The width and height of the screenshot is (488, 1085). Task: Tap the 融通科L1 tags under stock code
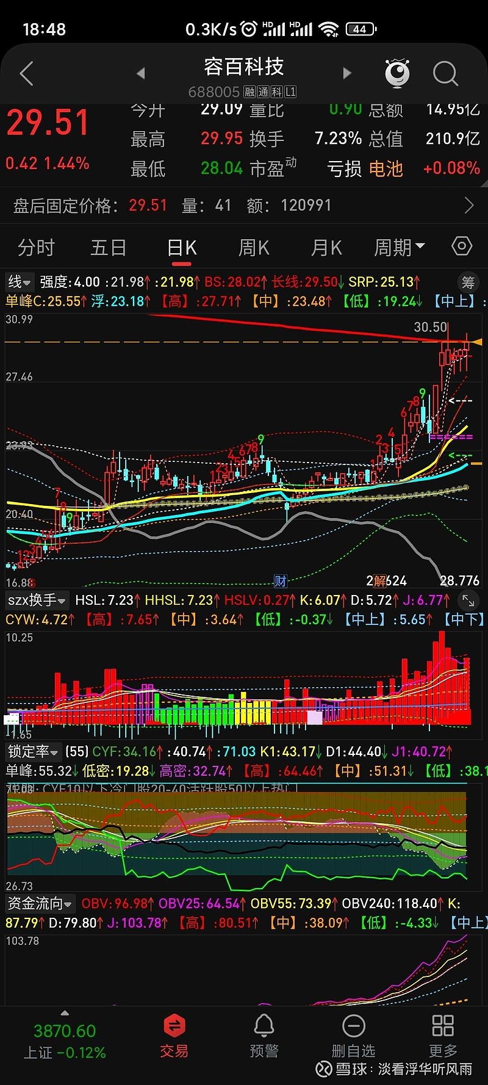[x=270, y=92]
